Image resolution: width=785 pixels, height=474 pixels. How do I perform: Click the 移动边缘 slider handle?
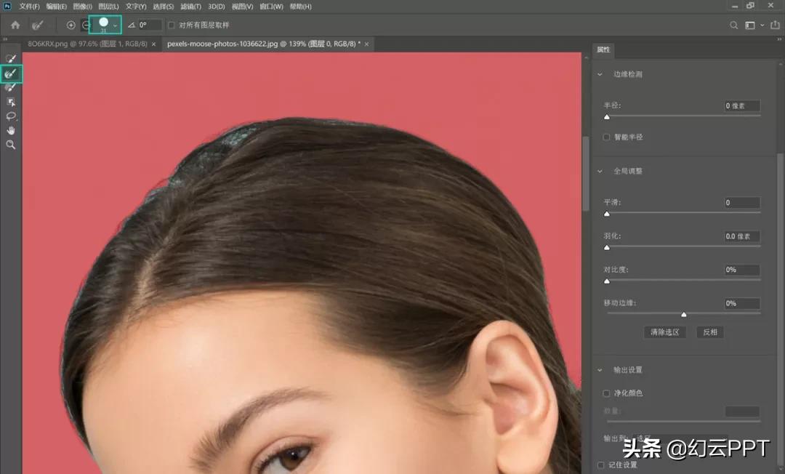(684, 315)
